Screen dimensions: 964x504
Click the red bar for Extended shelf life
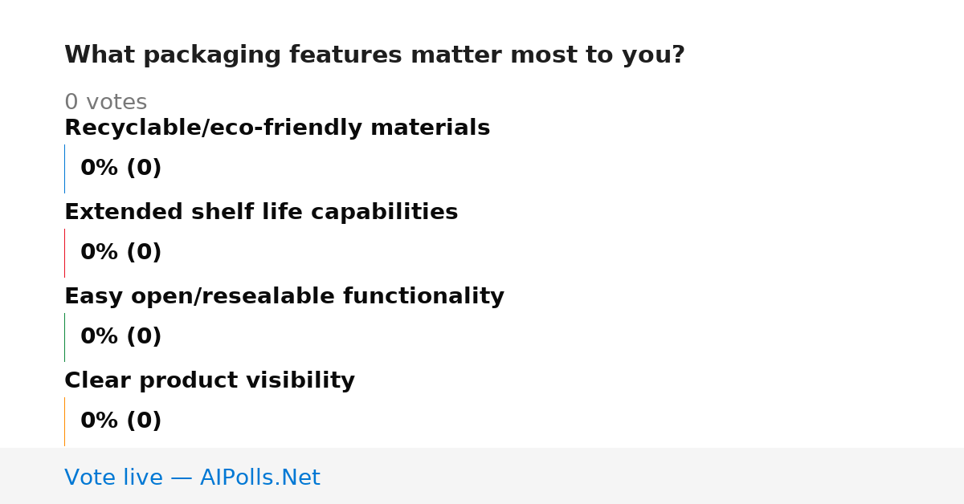64,253
